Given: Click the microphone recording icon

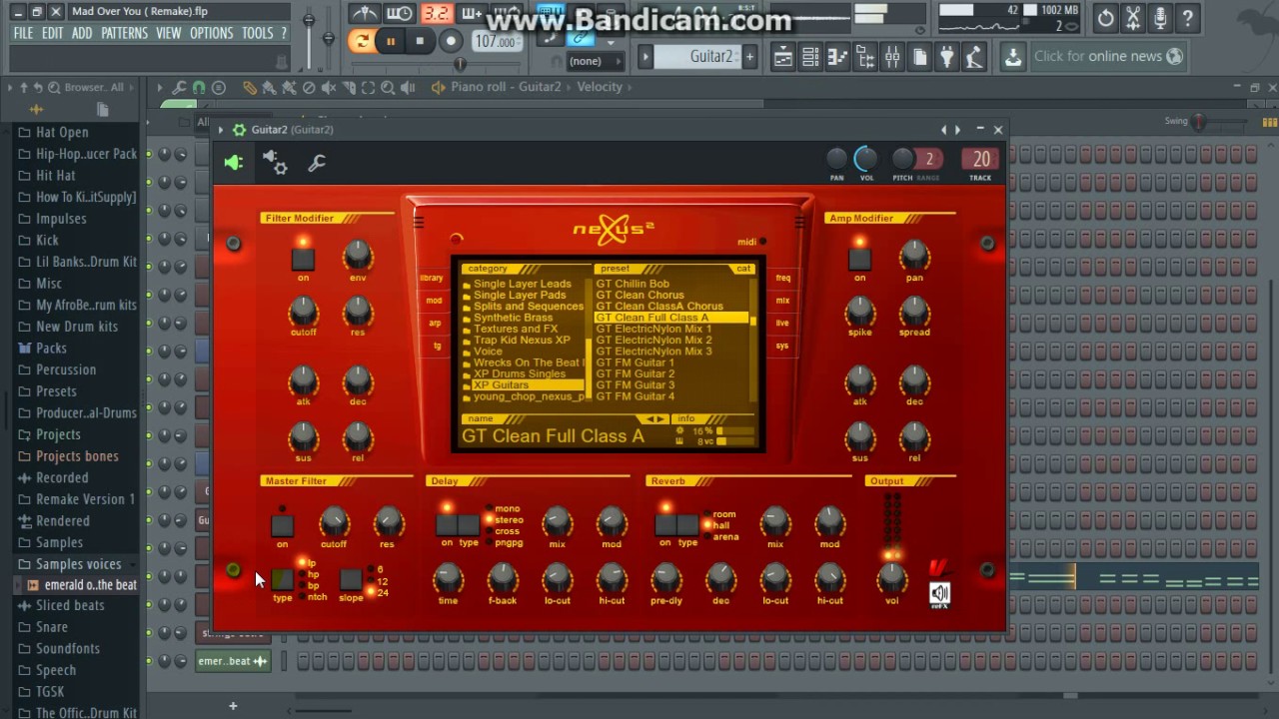Looking at the screenshot, I should (1160, 18).
